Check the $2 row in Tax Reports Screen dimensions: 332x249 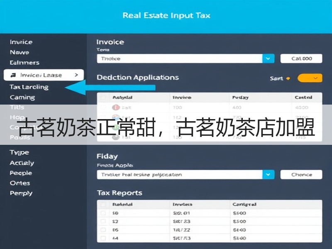[103, 221]
